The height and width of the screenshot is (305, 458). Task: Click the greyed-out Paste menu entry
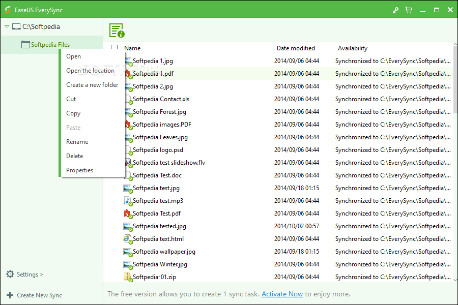pyautogui.click(x=73, y=128)
